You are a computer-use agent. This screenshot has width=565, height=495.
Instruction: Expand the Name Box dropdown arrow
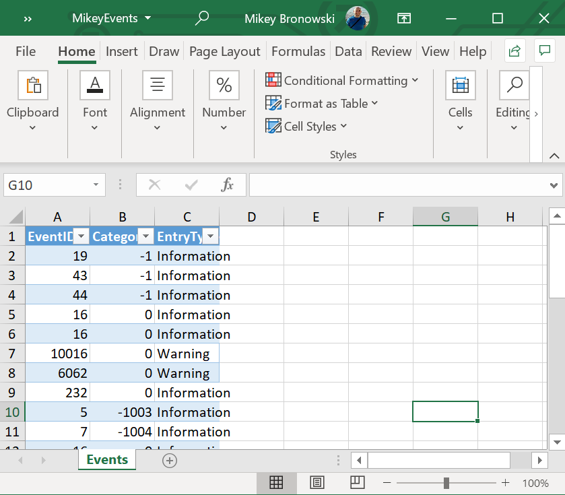[96, 185]
